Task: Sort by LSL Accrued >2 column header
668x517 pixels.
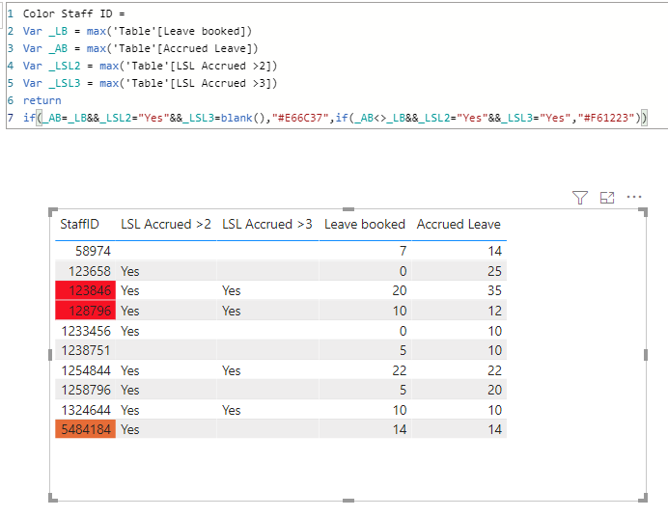Action: click(166, 224)
